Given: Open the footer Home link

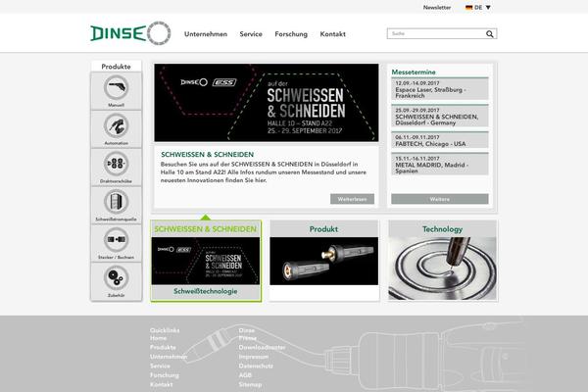Looking at the screenshot, I should click(158, 338).
